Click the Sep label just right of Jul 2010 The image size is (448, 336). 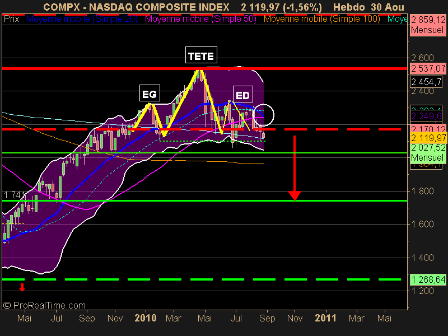[x=267, y=318]
